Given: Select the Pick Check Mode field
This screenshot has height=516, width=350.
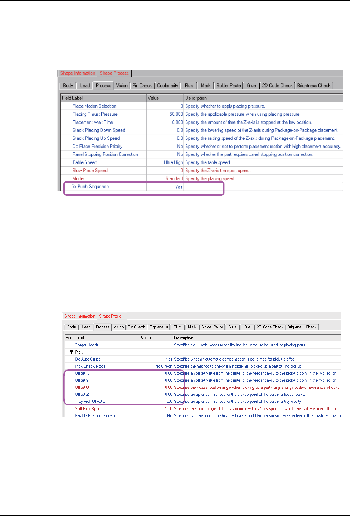Looking at the screenshot, I should [90, 366].
